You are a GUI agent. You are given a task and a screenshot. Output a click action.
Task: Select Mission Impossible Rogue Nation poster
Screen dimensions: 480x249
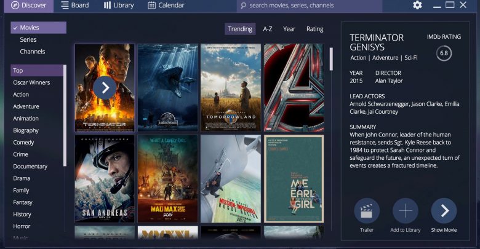pyautogui.click(x=231, y=179)
